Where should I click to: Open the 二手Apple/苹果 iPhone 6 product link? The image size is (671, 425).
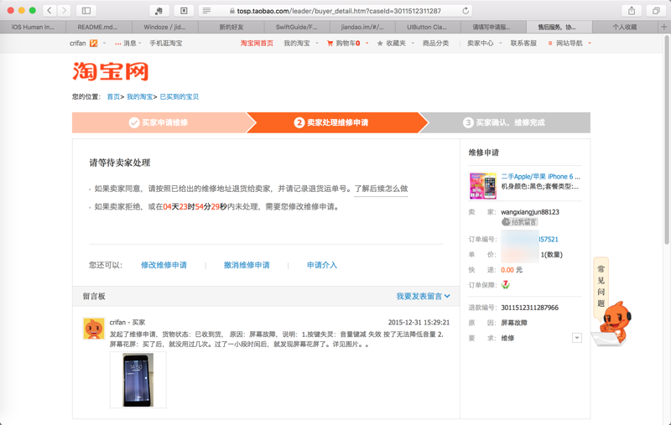tap(540, 176)
